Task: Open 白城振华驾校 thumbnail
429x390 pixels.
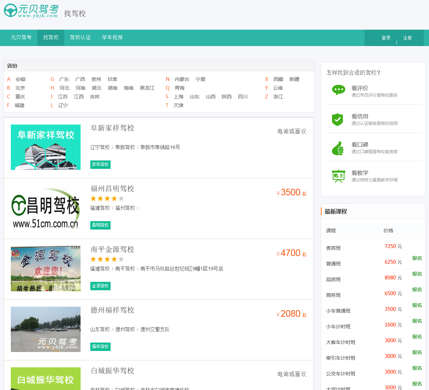Action: (x=46, y=378)
